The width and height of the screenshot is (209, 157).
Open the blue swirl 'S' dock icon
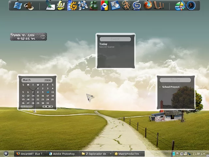tap(137, 6)
